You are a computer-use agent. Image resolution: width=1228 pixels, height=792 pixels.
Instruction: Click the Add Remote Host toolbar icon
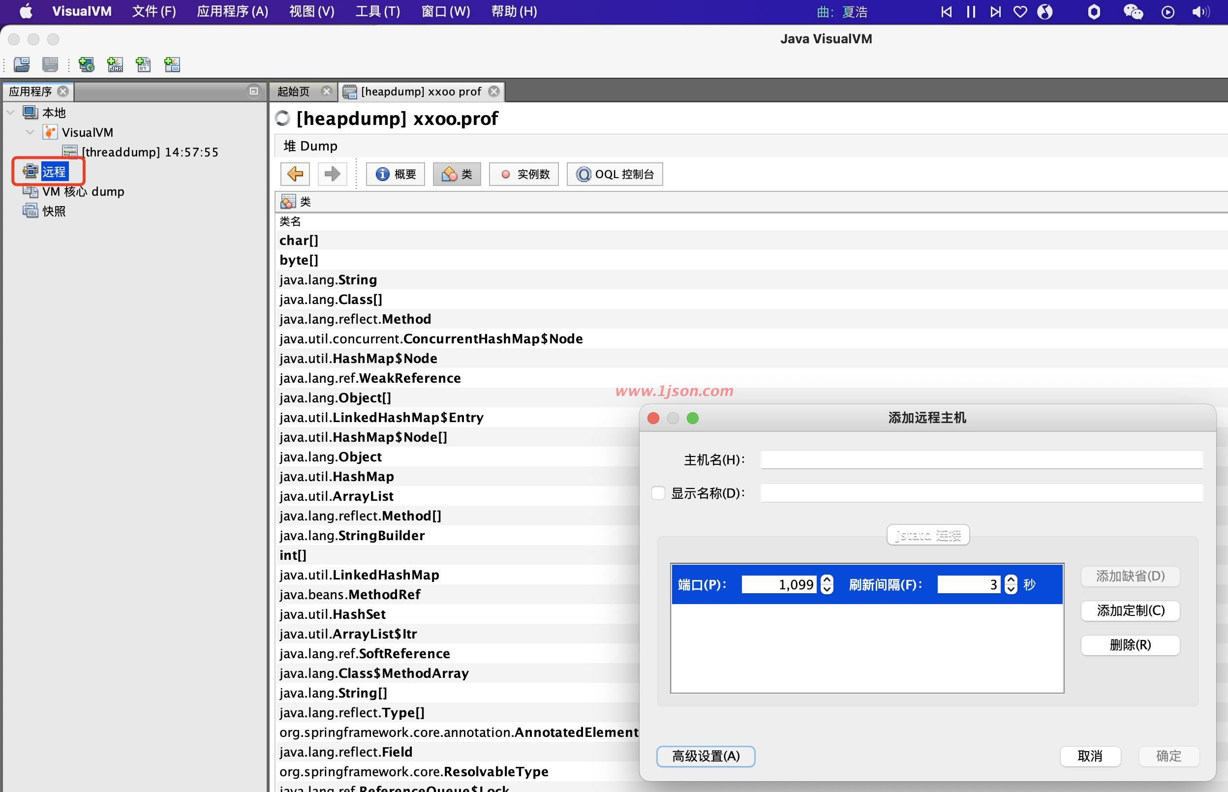click(87, 64)
